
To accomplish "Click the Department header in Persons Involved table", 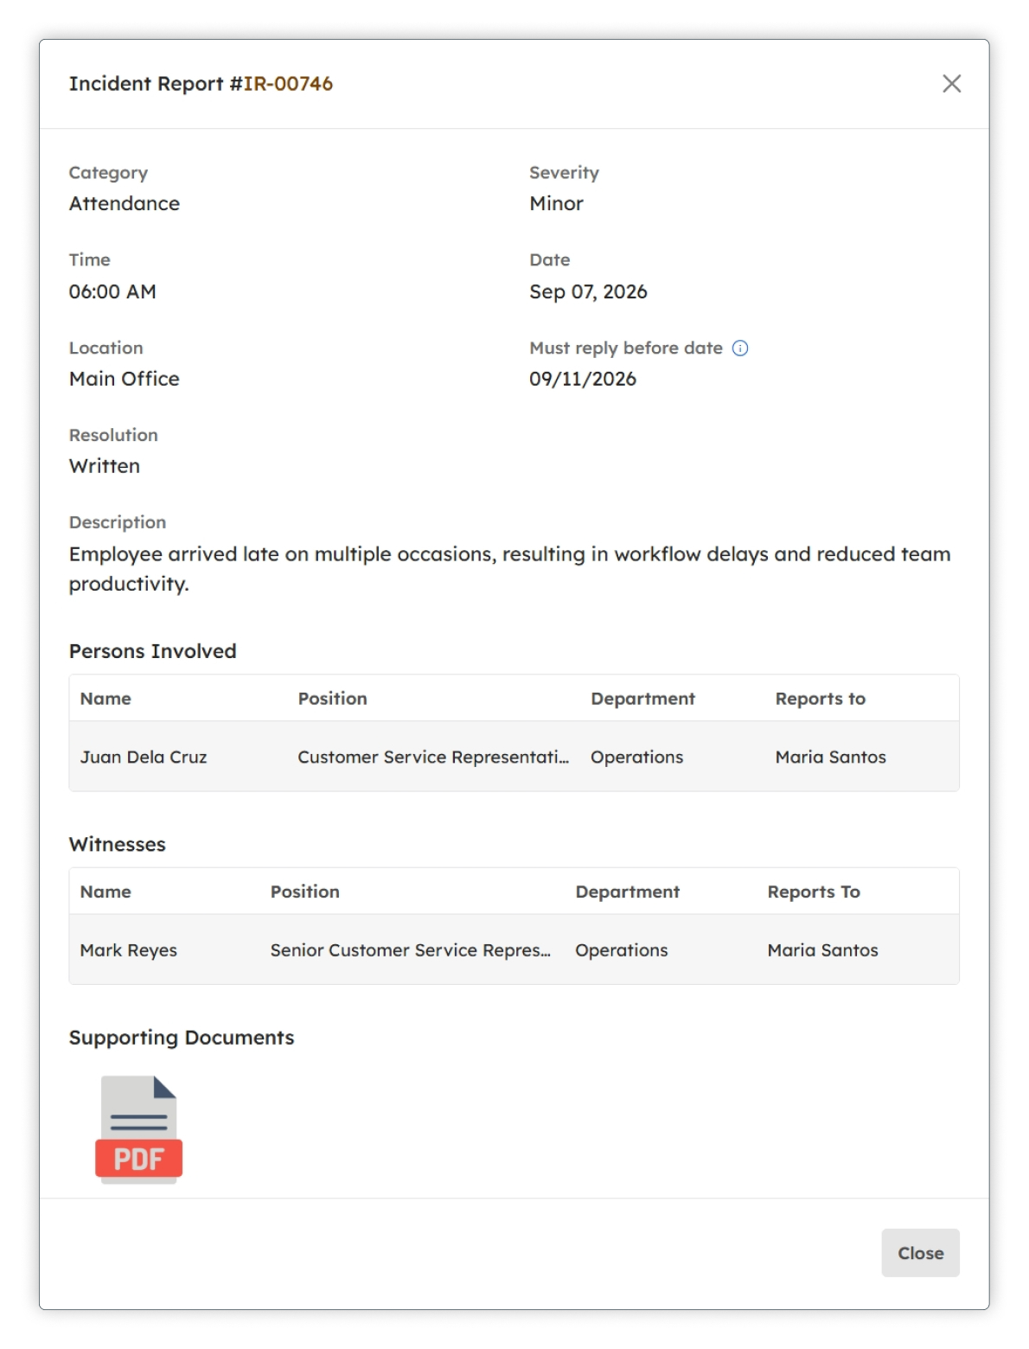I will (x=642, y=698).
